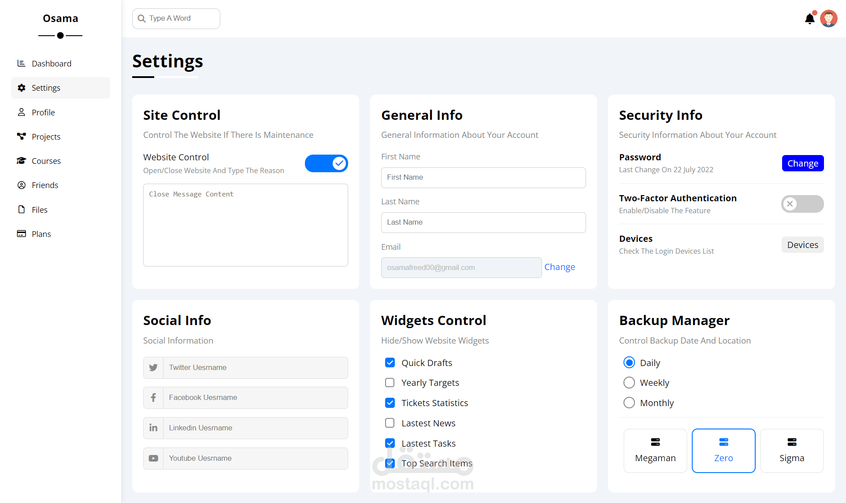846x503 pixels.
Task: Select the Zero backup server
Action: tap(723, 451)
